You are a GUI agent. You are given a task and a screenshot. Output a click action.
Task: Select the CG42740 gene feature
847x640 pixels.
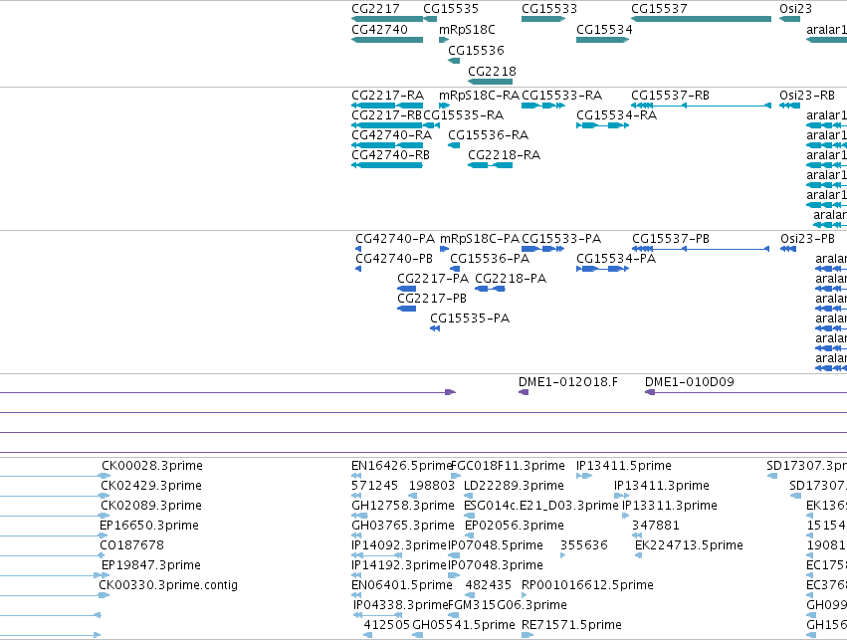387,40
